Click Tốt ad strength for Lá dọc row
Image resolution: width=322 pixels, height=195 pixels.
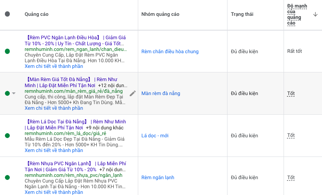291,136
